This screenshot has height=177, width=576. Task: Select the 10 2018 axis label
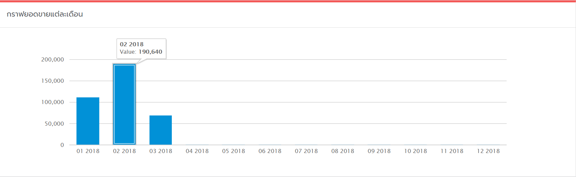pos(416,151)
